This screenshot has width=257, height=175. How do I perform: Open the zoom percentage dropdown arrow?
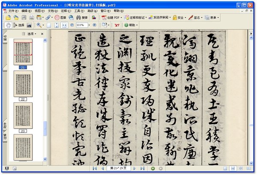pos(89,25)
